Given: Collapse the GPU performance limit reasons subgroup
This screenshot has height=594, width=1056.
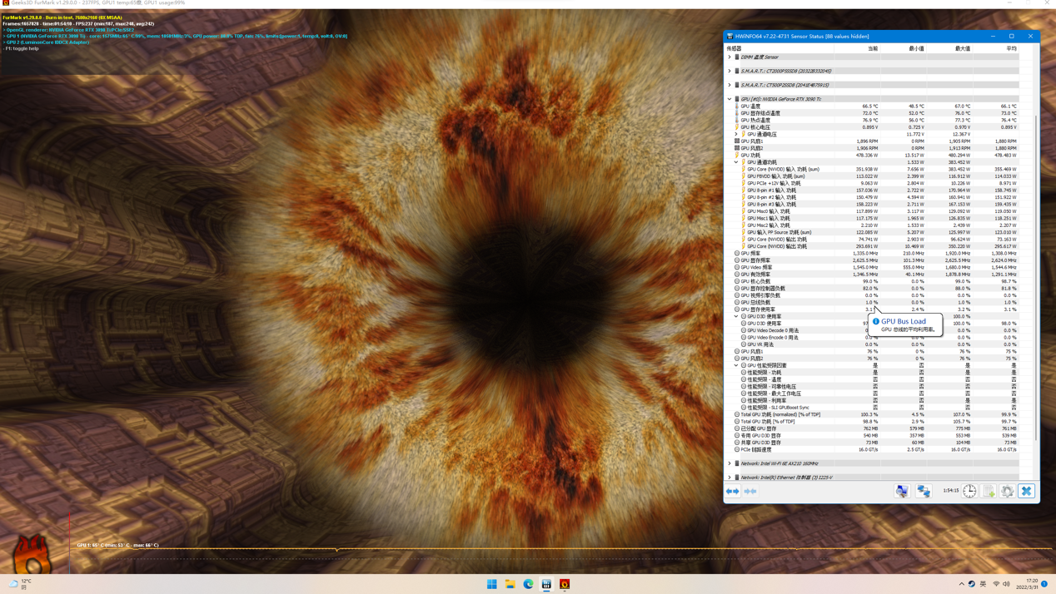Looking at the screenshot, I should point(736,365).
